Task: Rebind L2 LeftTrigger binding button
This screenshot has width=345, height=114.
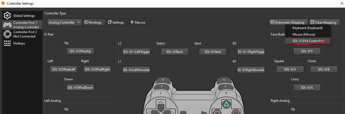Action: (x=136, y=52)
